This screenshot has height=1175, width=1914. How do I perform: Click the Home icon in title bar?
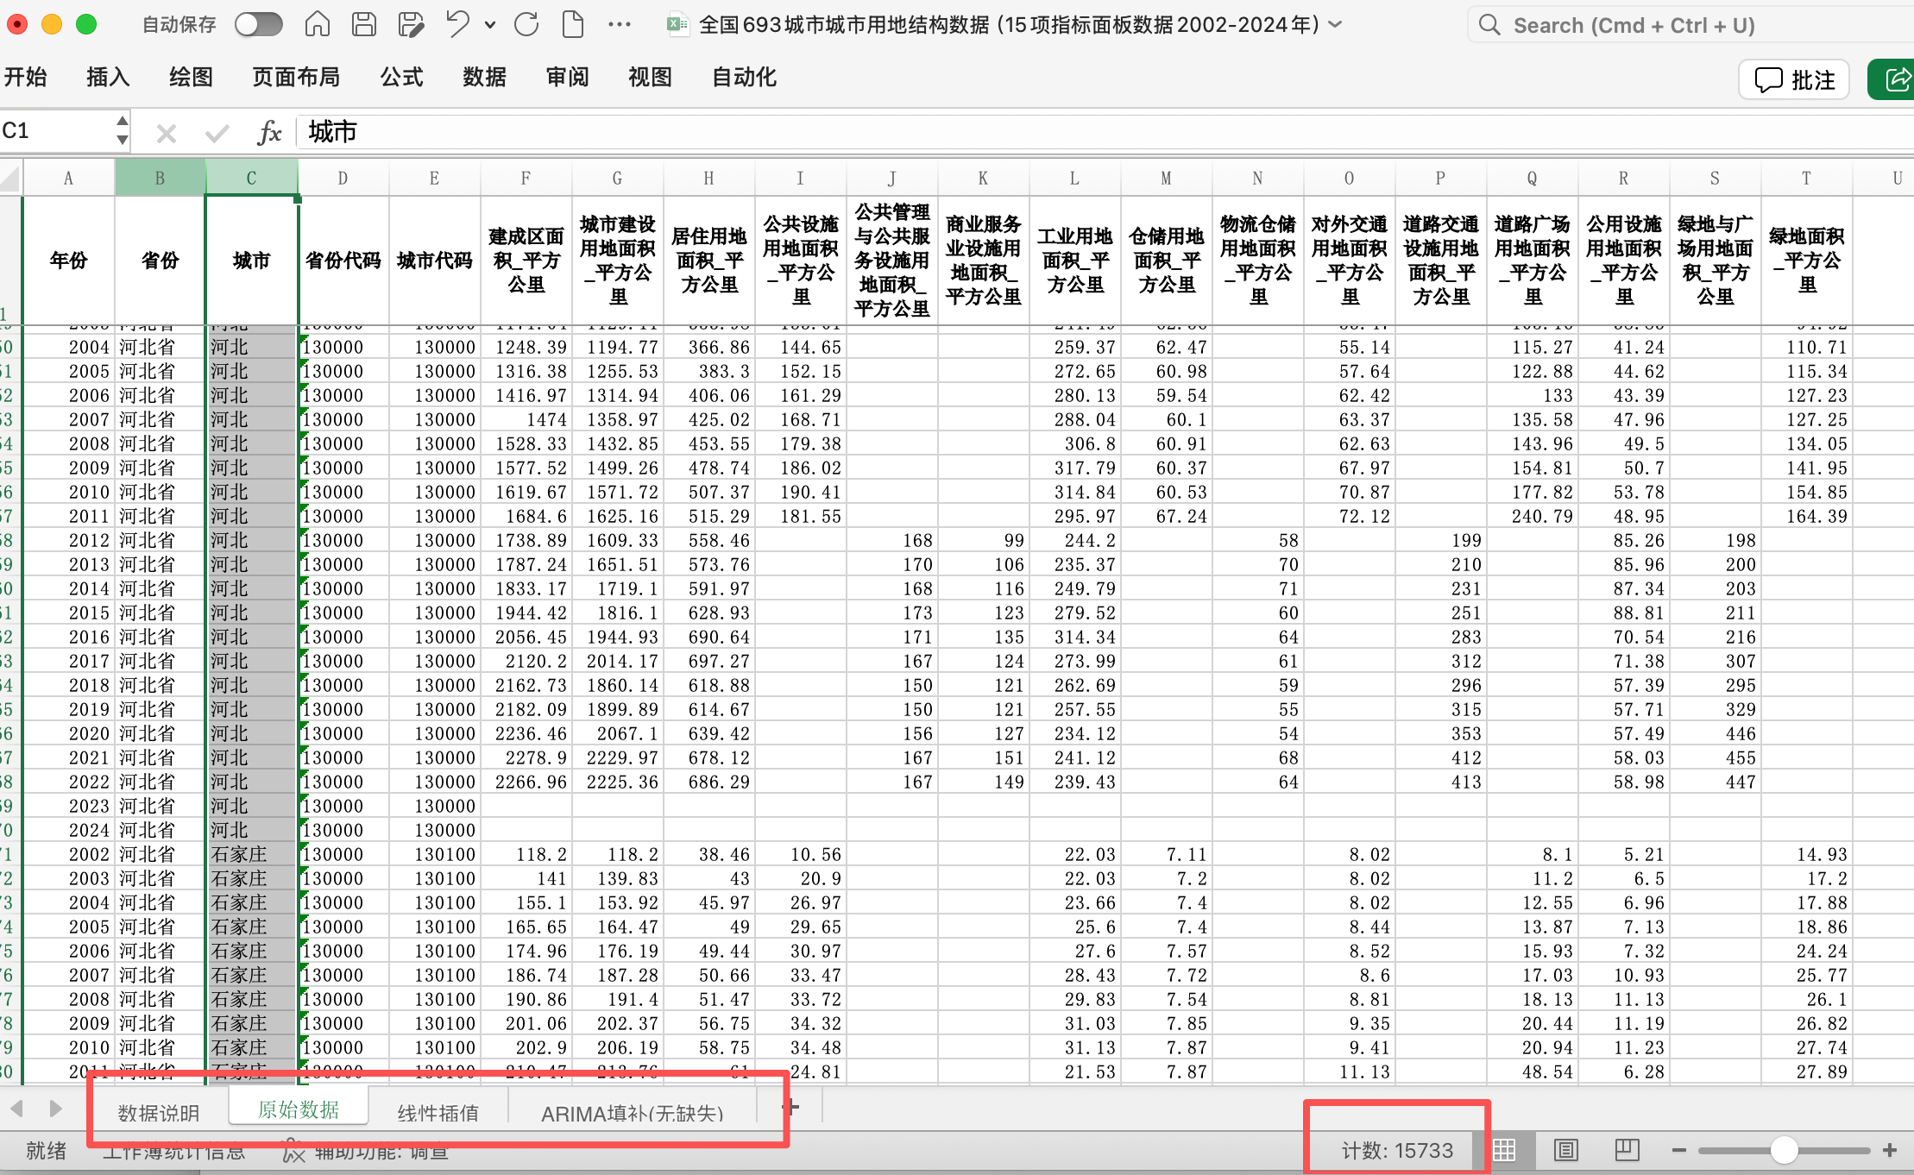click(318, 24)
